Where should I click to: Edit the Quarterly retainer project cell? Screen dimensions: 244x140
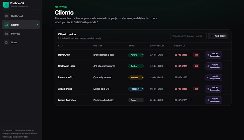coord(102,77)
